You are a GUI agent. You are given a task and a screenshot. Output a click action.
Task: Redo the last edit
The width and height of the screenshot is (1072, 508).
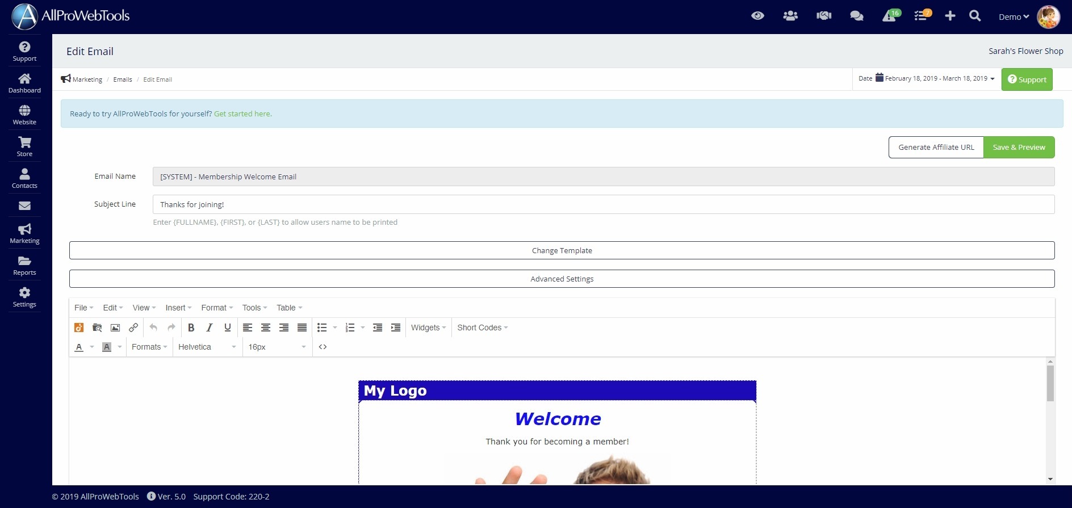click(171, 328)
